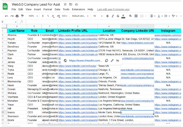Image resolution: width=183 pixels, height=127 pixels.
Task: Decrease decimal places
Action: [x=53, y=16]
